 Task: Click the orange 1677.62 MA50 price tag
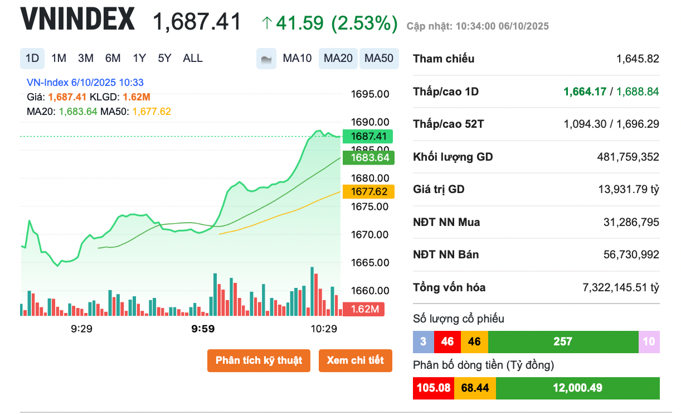pos(368,192)
